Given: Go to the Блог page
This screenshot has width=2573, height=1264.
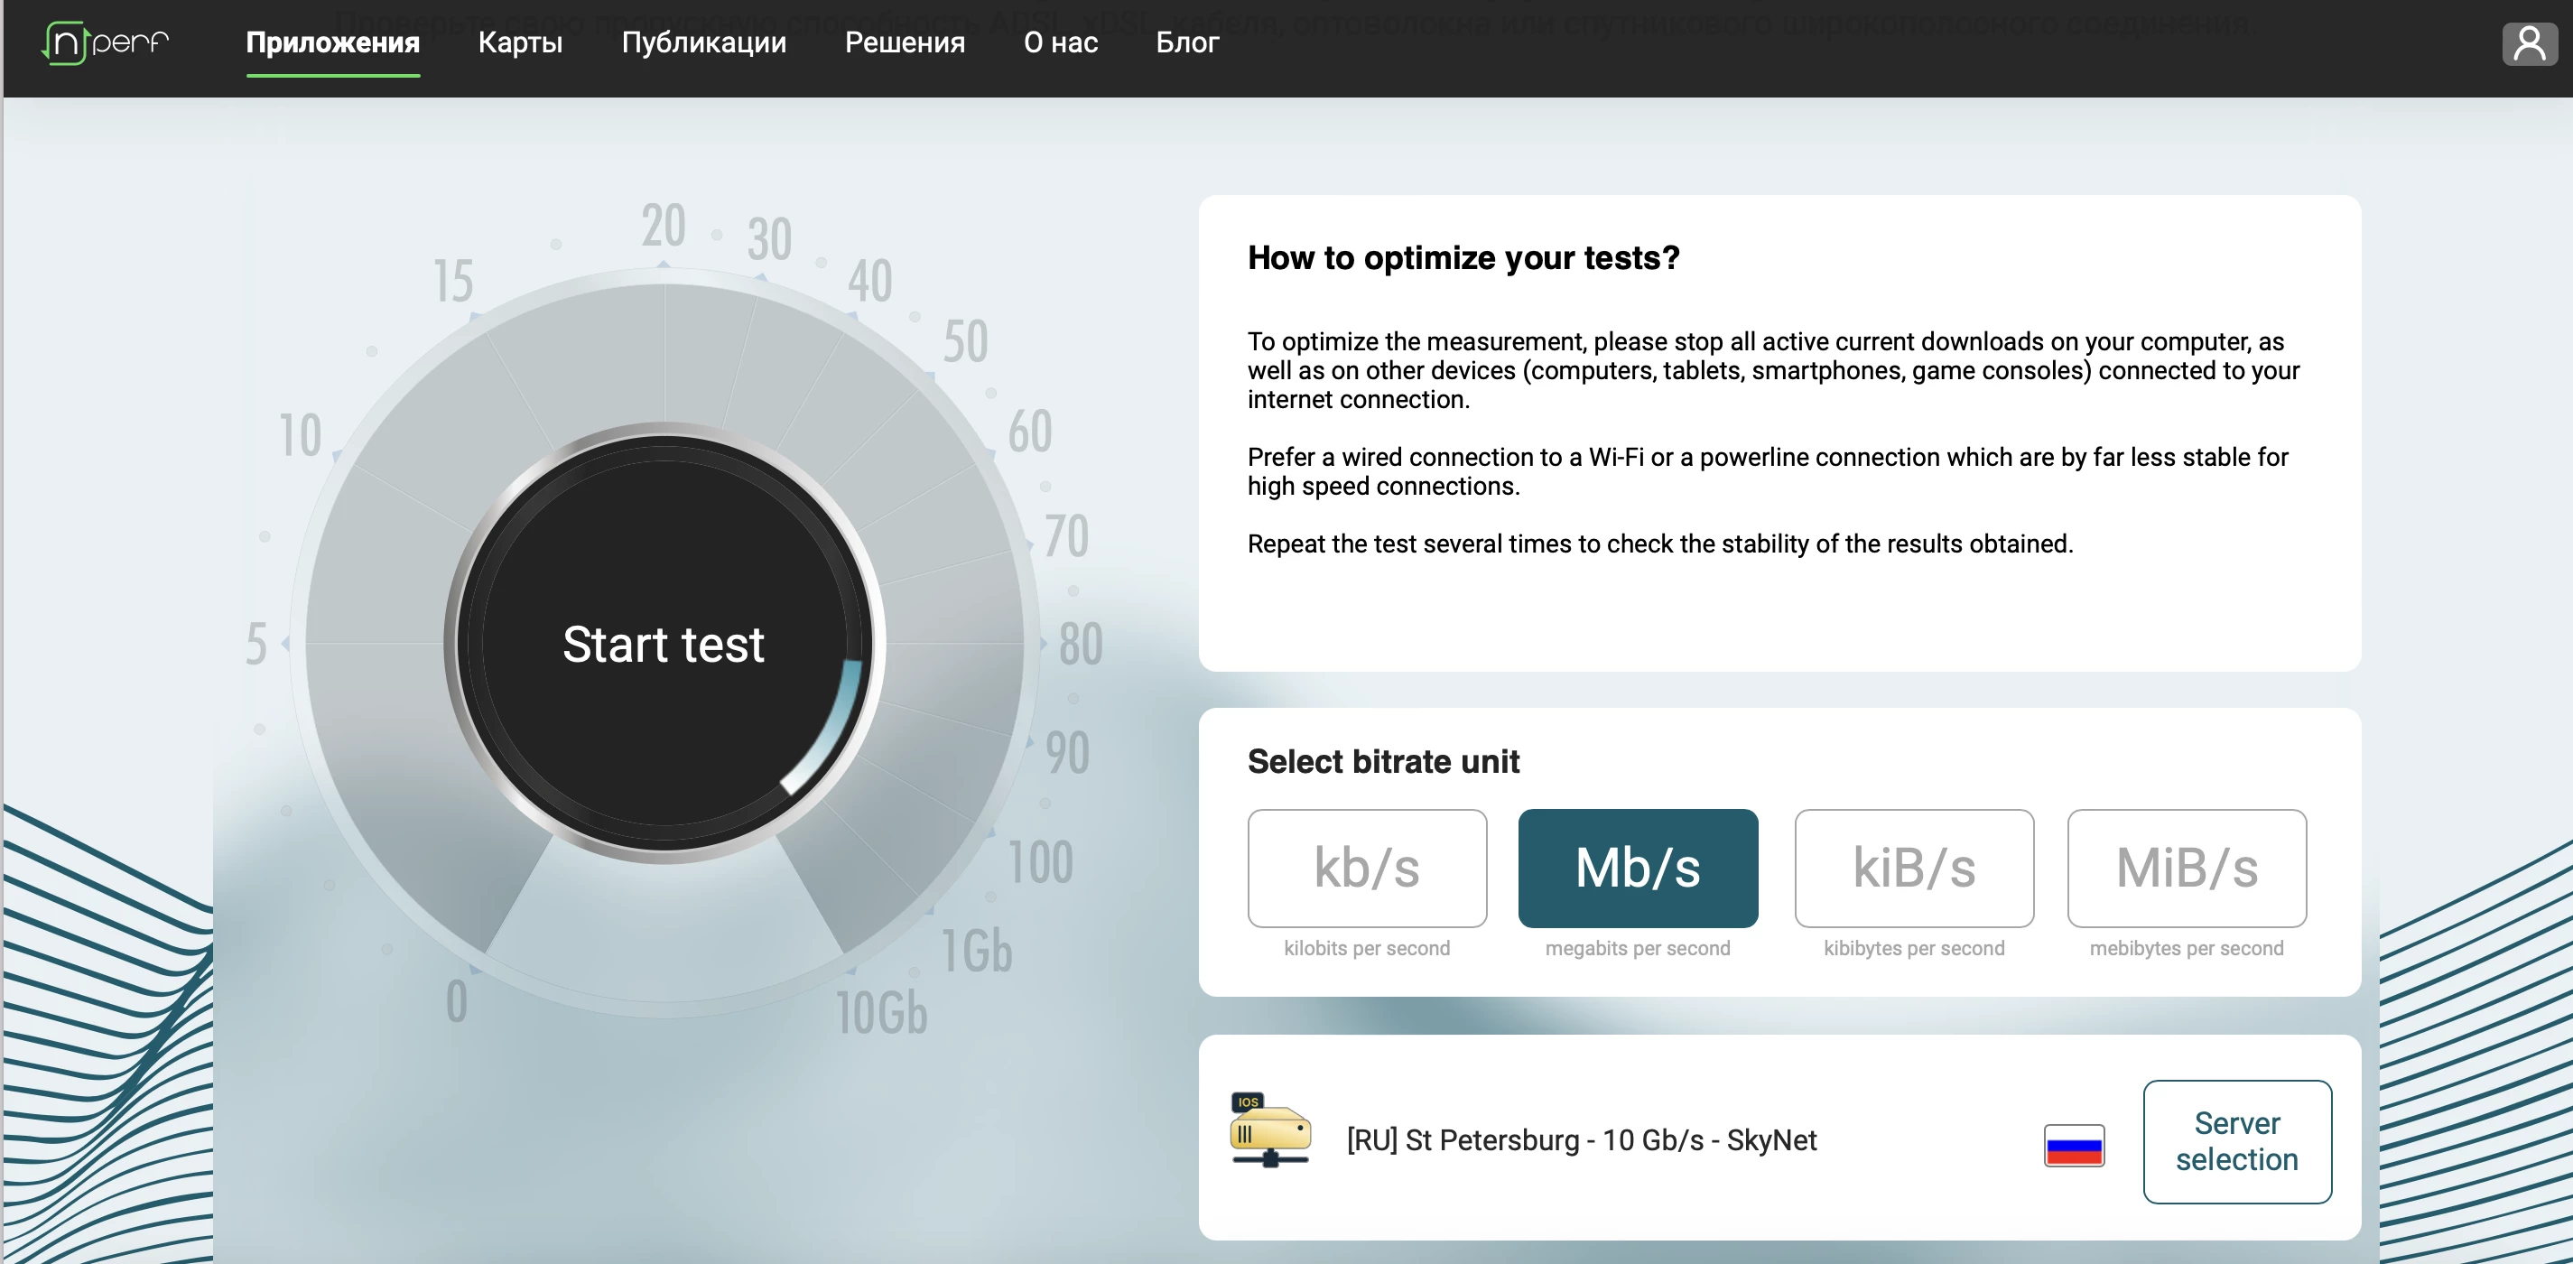Looking at the screenshot, I should point(1186,42).
